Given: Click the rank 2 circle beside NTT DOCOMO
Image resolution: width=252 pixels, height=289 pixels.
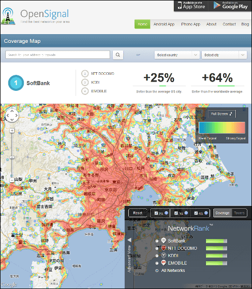Looking at the screenshot, I should click(85, 73).
